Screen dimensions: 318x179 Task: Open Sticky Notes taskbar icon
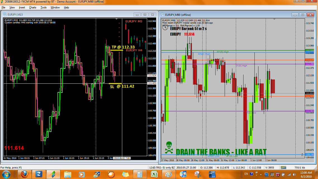[125, 174]
